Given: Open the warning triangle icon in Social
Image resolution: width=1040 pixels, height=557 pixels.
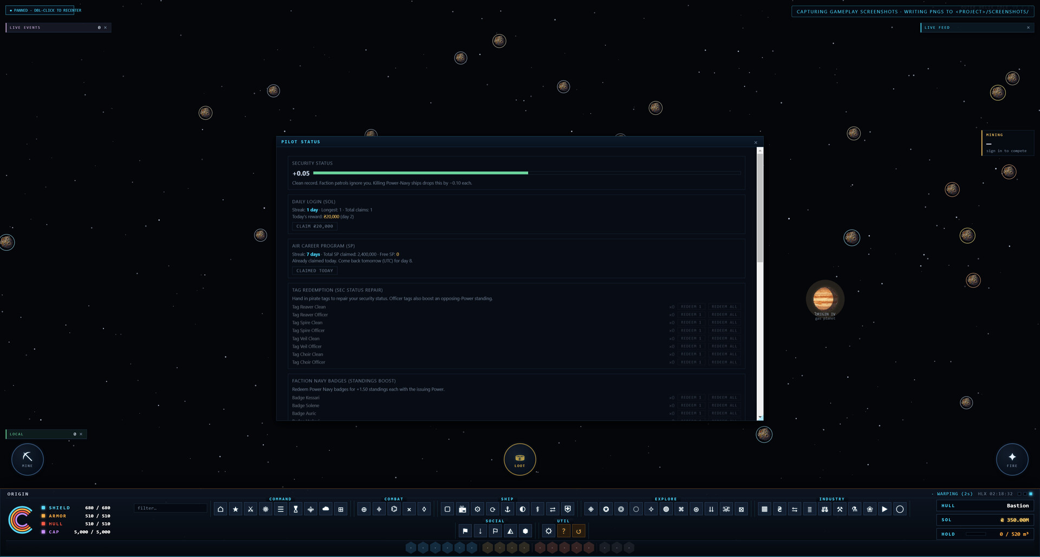Looking at the screenshot, I should coord(510,531).
